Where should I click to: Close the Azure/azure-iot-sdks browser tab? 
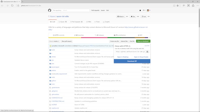point(19,2)
